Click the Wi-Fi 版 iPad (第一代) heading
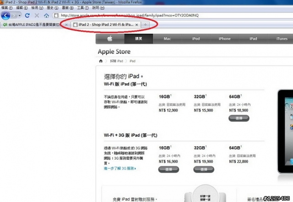This screenshot has height=202, width=293. (125, 84)
